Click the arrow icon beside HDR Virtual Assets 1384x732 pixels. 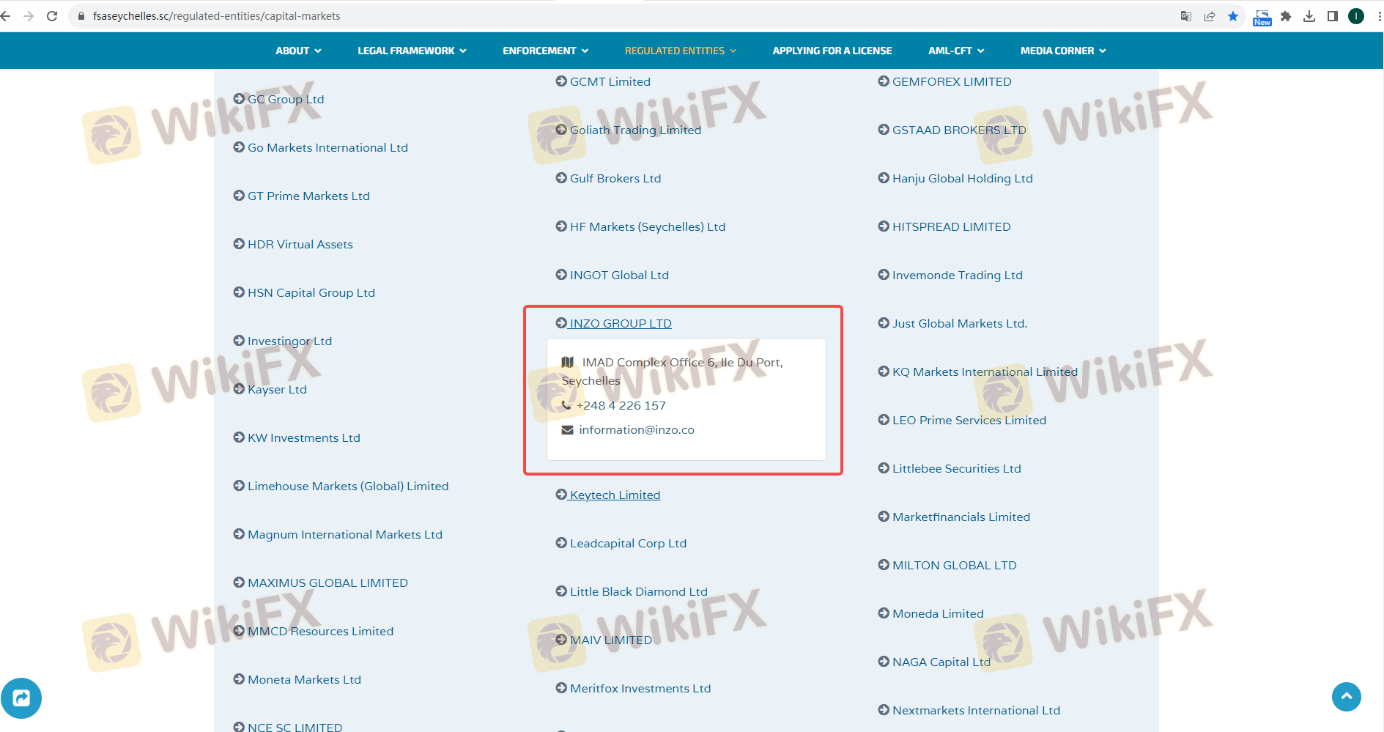point(239,244)
